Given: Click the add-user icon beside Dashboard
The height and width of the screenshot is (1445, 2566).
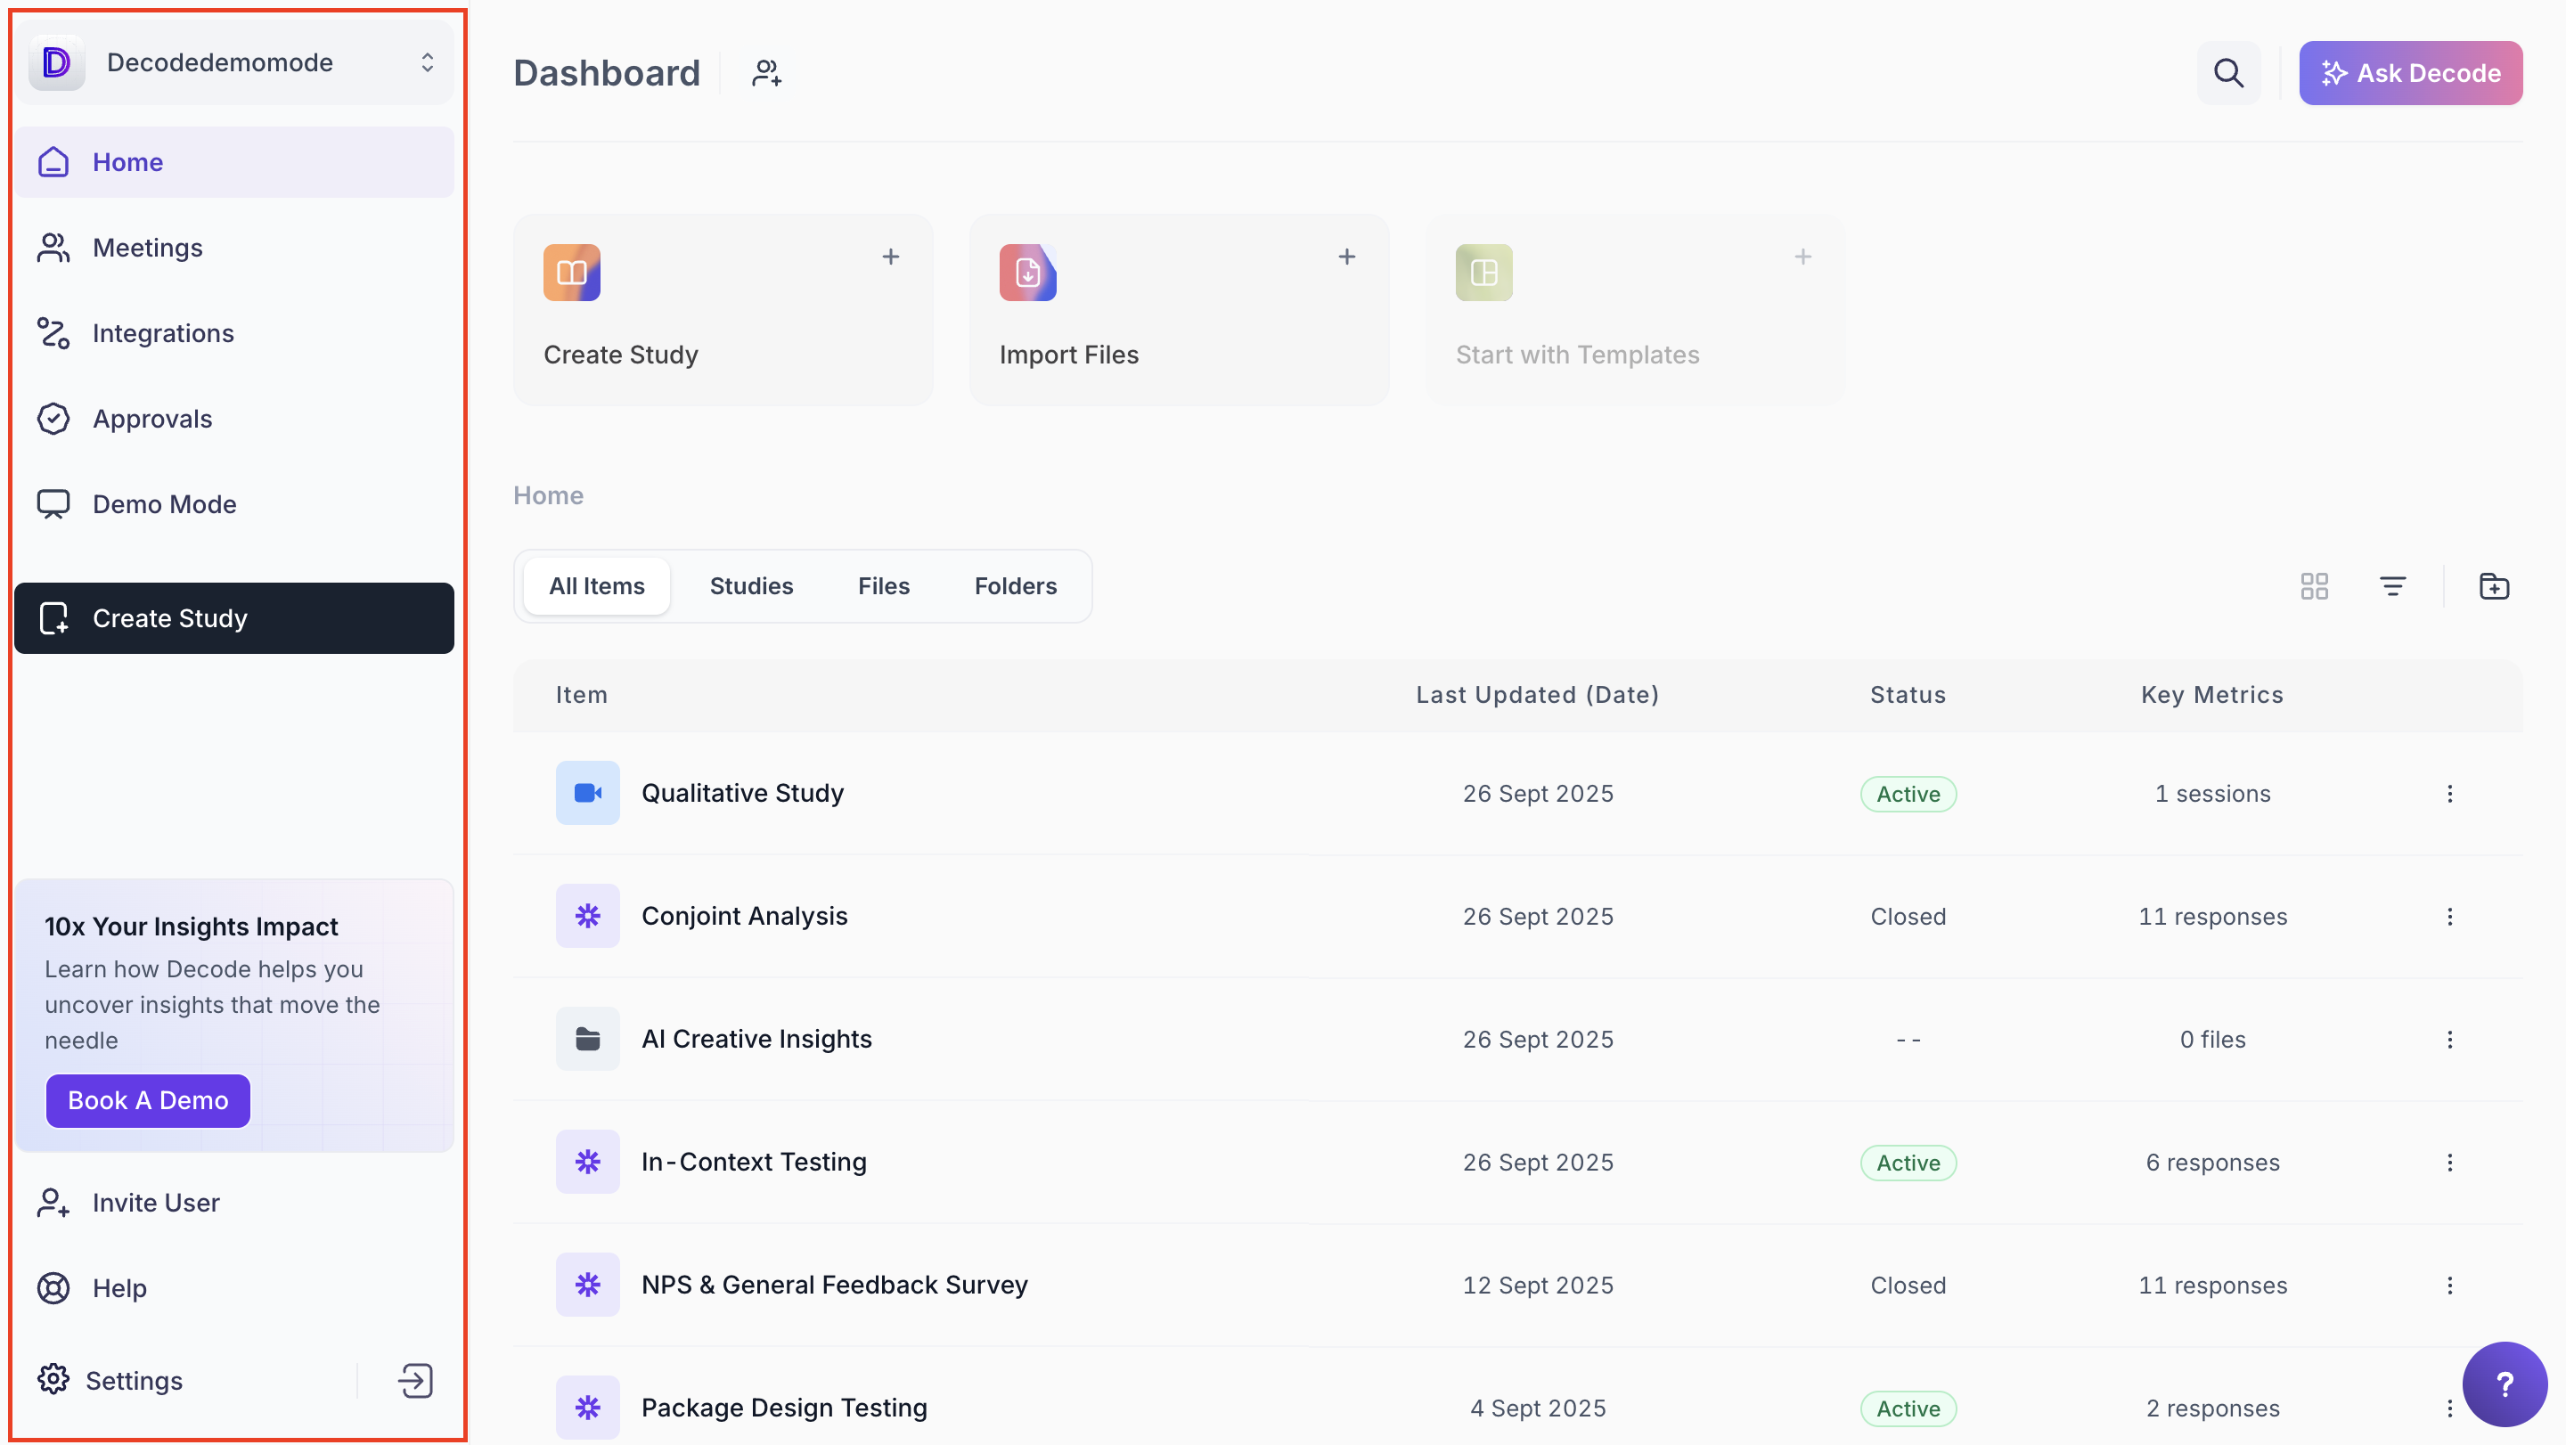Looking at the screenshot, I should pos(766,73).
